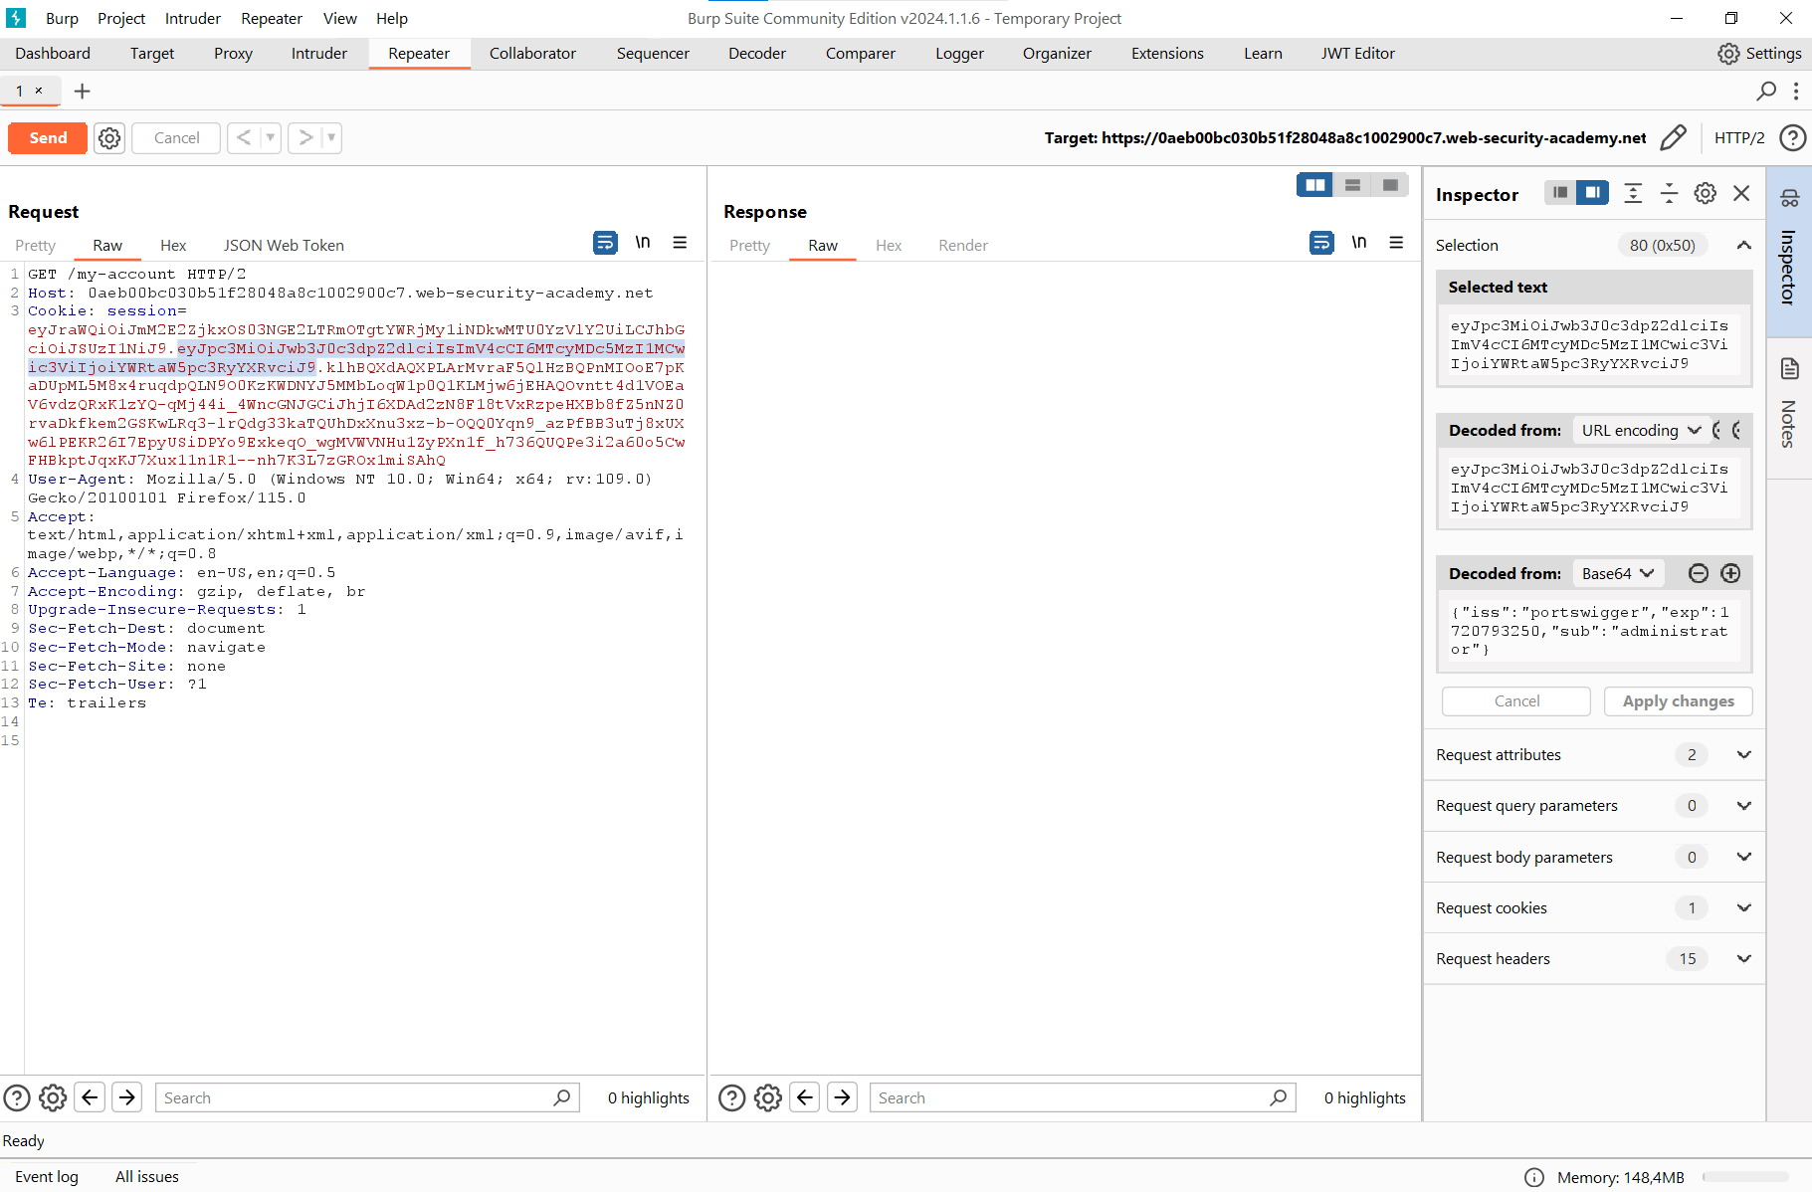1812x1192 pixels.
Task: Open request JSON Web Token tab
Action: tap(284, 246)
